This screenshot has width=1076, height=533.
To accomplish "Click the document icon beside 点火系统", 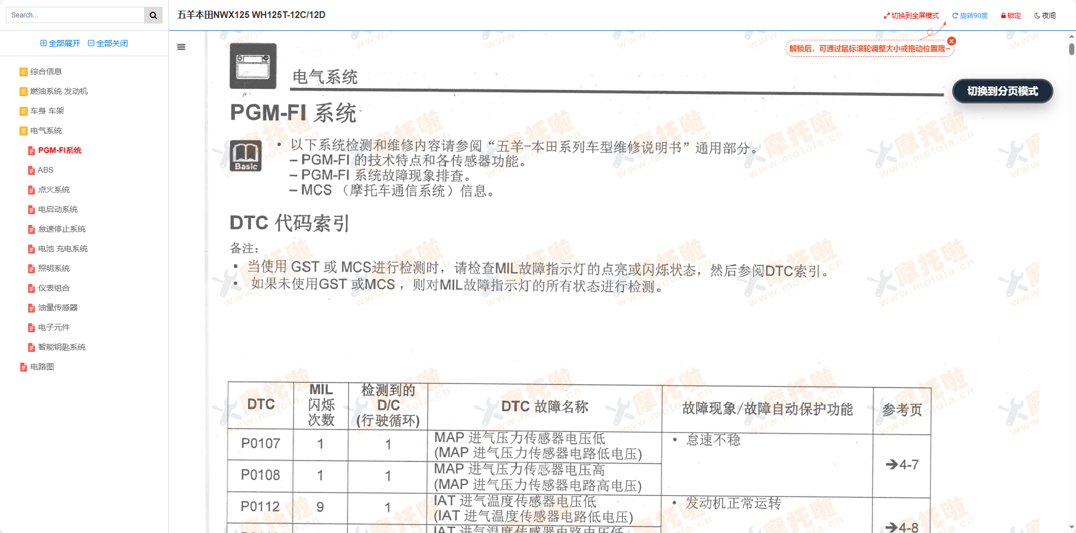I will point(32,190).
